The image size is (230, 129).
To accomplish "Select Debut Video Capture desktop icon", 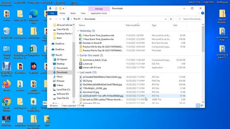I will pos(6,69).
